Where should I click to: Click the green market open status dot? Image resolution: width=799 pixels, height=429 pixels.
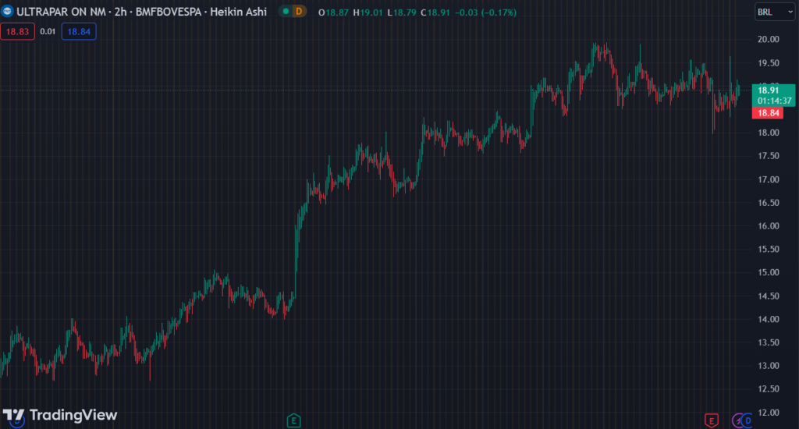pyautogui.click(x=286, y=11)
